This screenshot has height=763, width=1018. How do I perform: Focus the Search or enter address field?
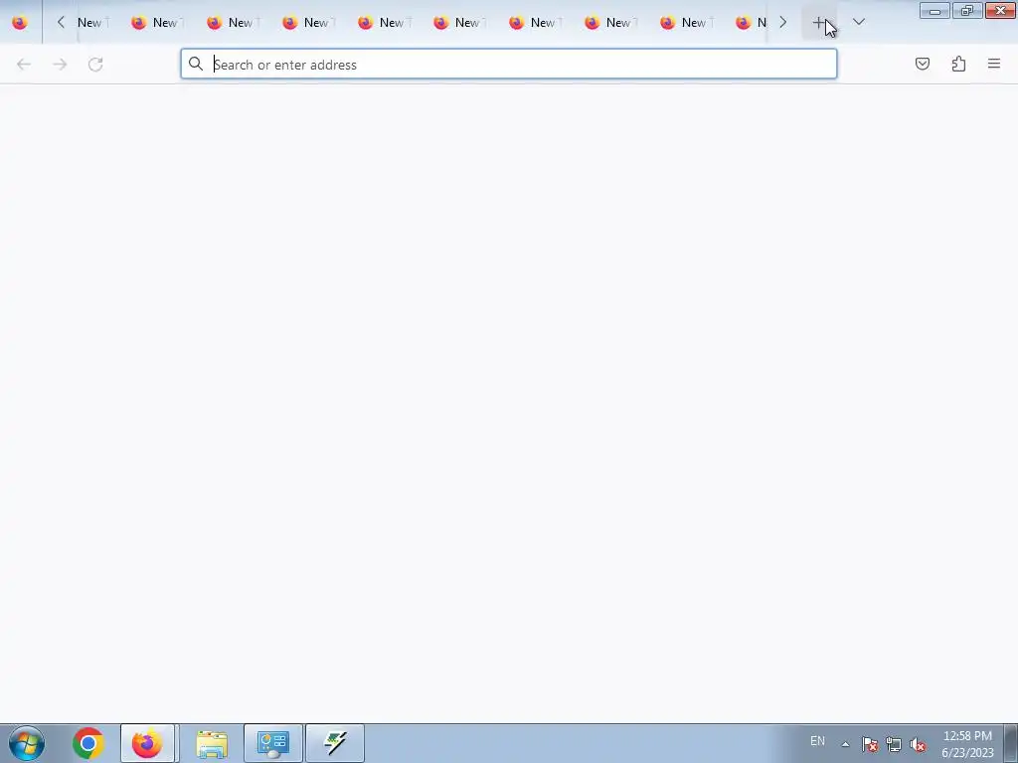click(508, 64)
